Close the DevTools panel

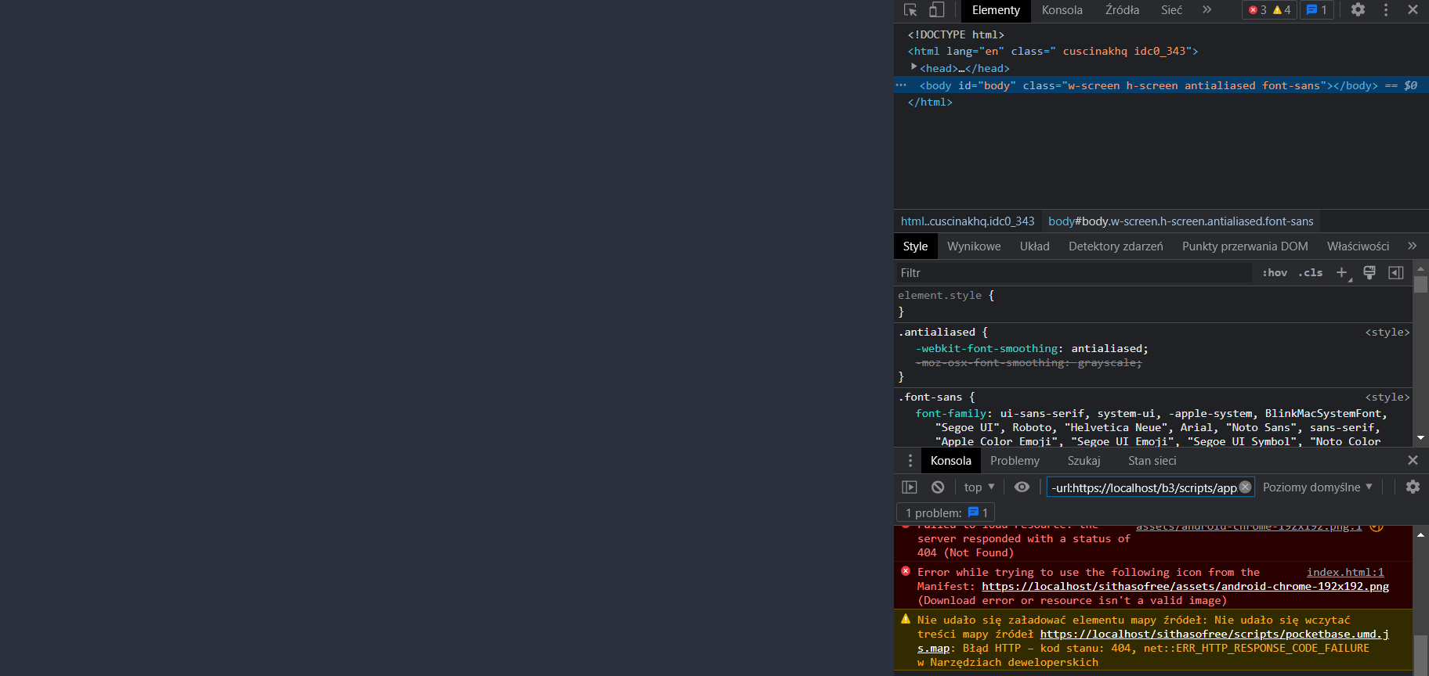tap(1413, 10)
